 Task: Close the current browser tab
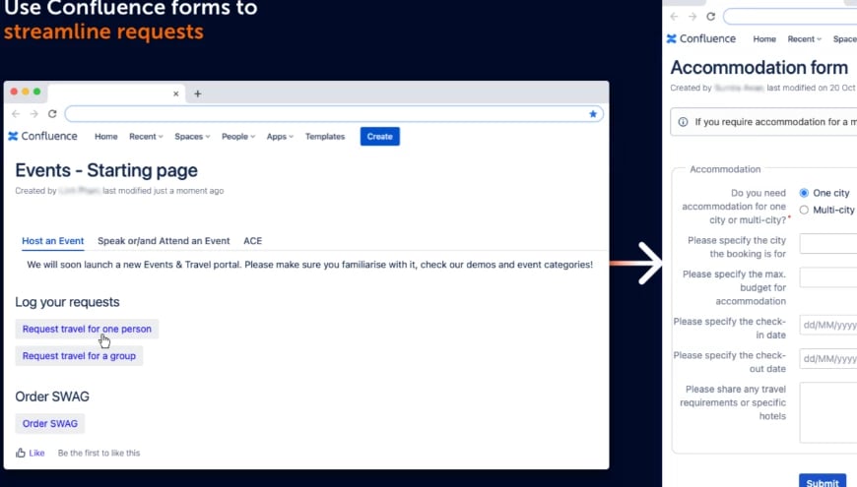point(176,93)
